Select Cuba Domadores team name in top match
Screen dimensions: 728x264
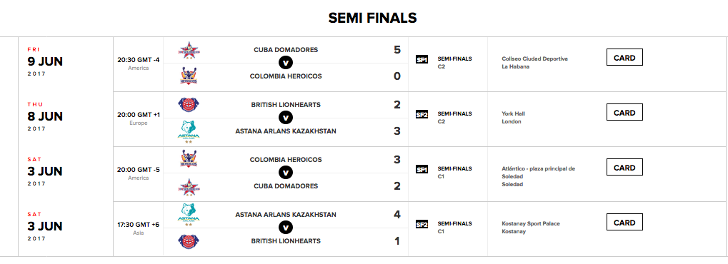[x=286, y=50]
